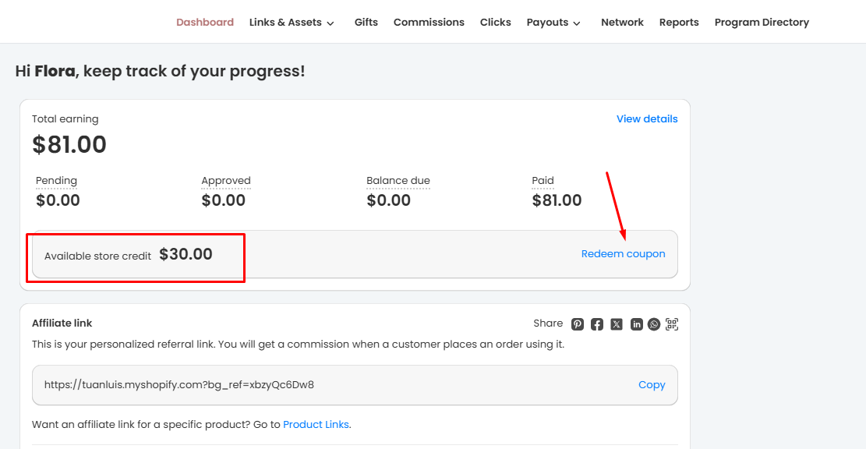Select the affiliate link URL field
Image resolution: width=866 pixels, height=449 pixels.
(312, 385)
